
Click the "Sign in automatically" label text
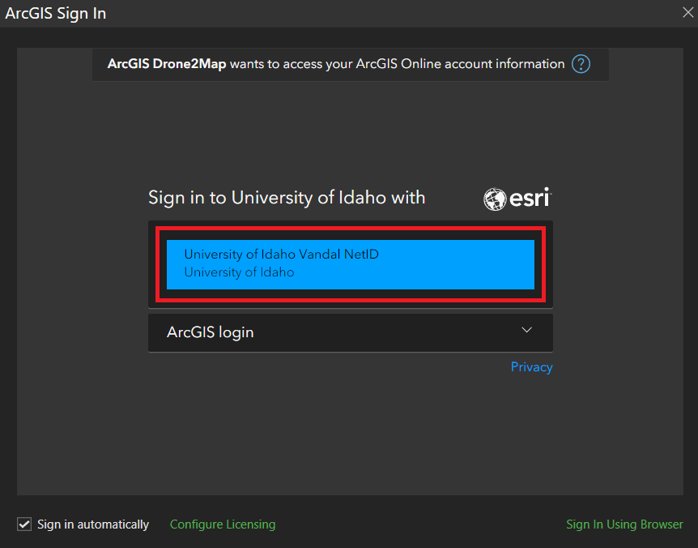93,524
